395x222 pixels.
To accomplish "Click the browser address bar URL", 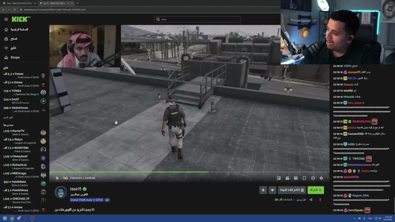I will point(55,10).
